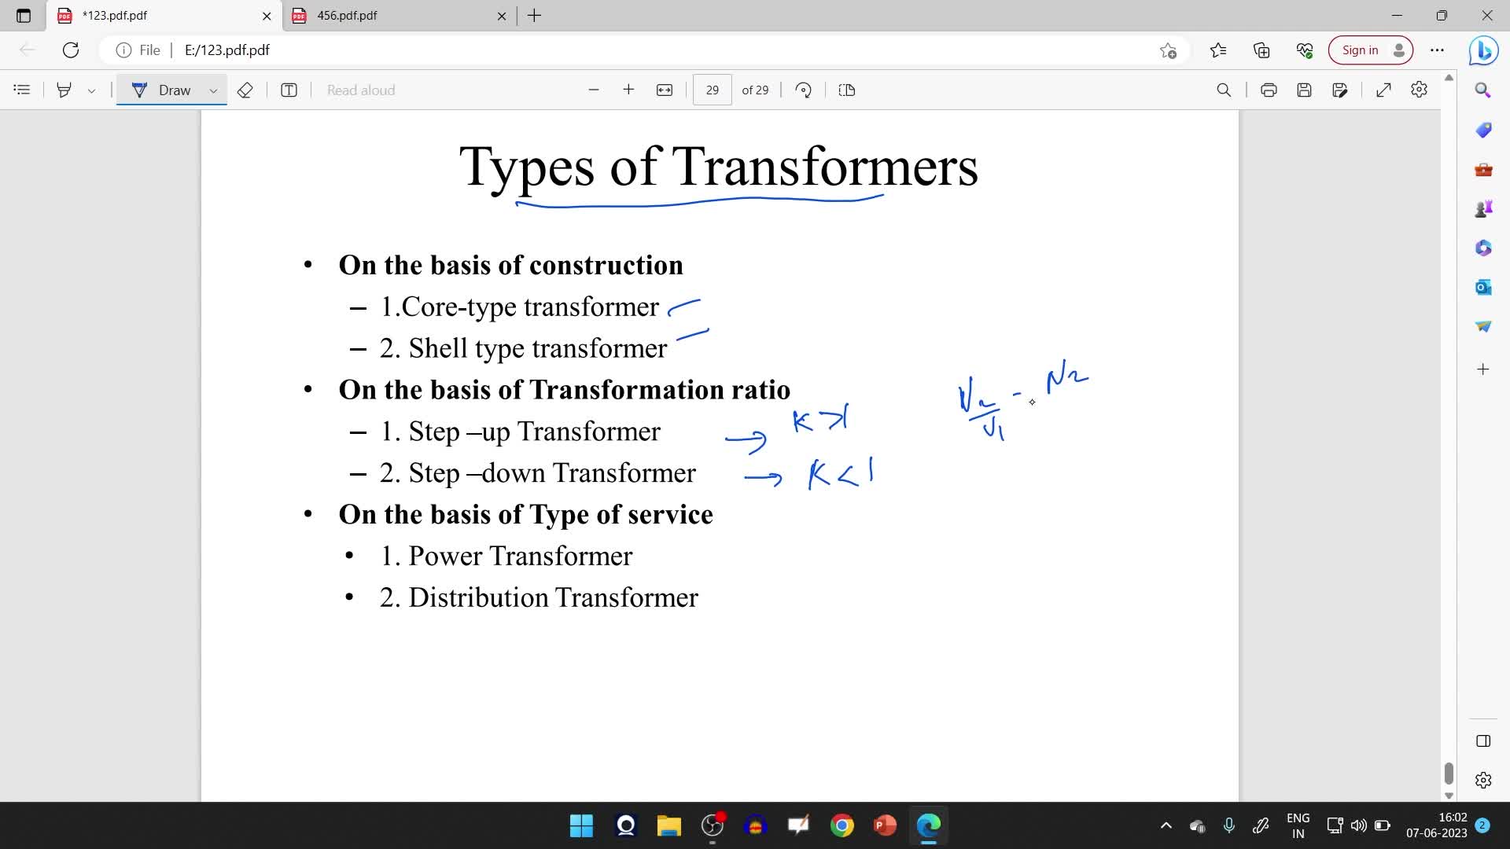1510x849 pixels.
Task: Open Google Chrome from the taskbar
Action: (x=842, y=825)
